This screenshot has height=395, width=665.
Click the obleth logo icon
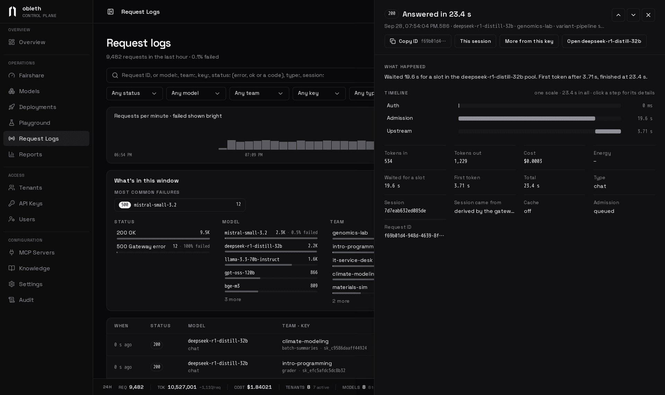tap(12, 11)
